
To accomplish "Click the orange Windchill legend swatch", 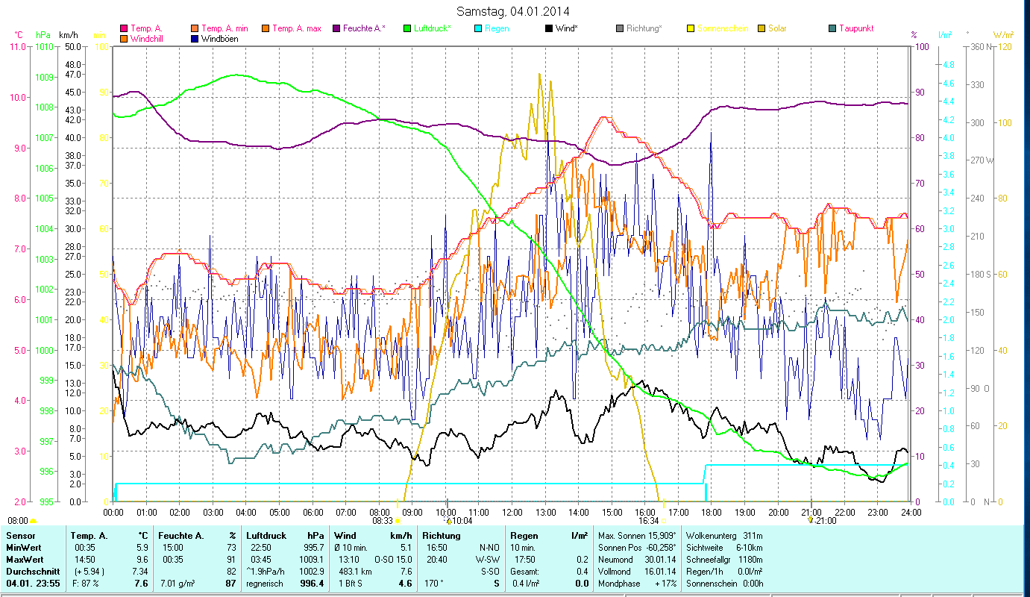I will point(124,39).
